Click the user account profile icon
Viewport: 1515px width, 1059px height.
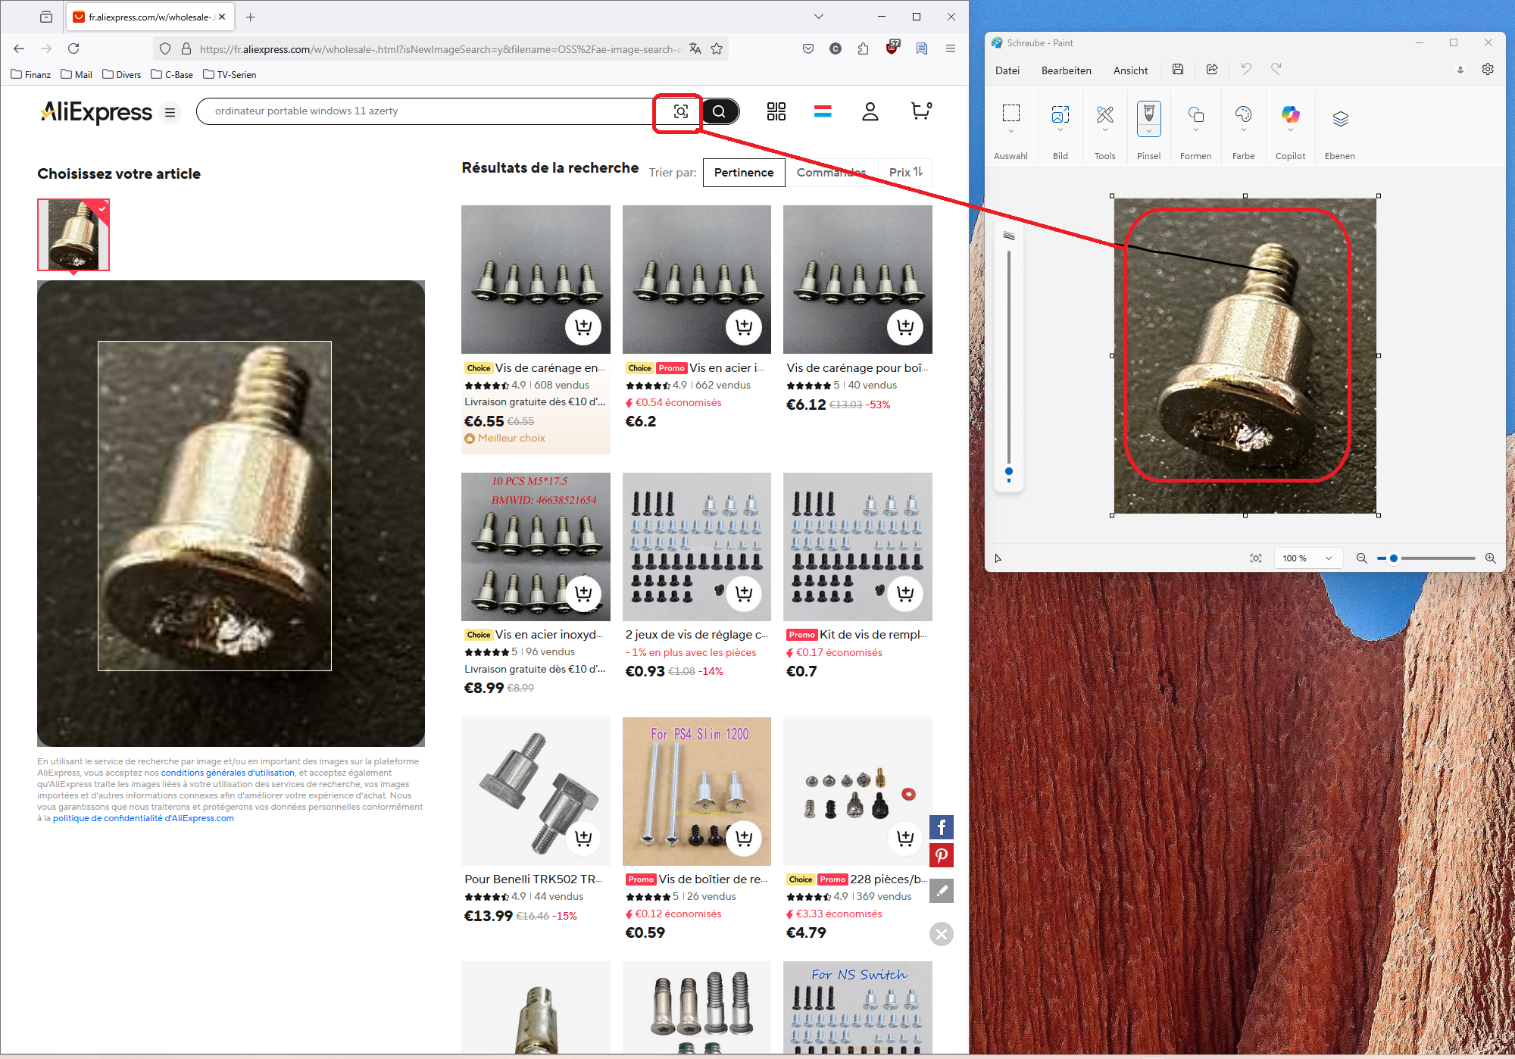click(x=870, y=111)
